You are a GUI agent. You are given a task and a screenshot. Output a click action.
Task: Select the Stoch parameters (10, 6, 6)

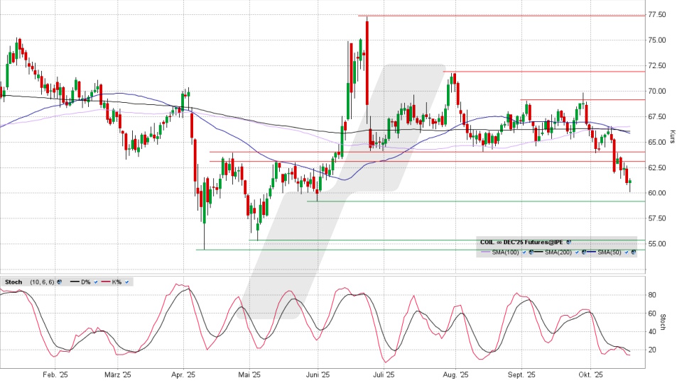tap(41, 282)
